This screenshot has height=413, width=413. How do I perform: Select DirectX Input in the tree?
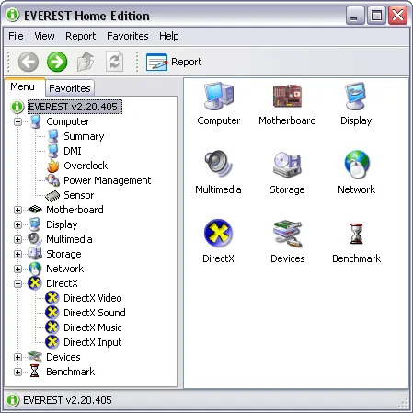point(93,342)
